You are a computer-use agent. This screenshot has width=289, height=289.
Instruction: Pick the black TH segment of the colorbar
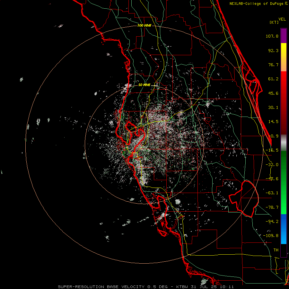coord(284,250)
